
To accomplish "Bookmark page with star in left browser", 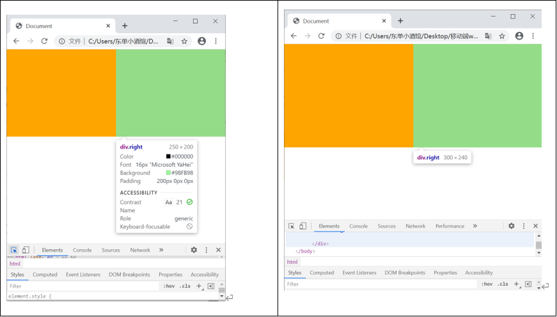I will pyautogui.click(x=184, y=41).
